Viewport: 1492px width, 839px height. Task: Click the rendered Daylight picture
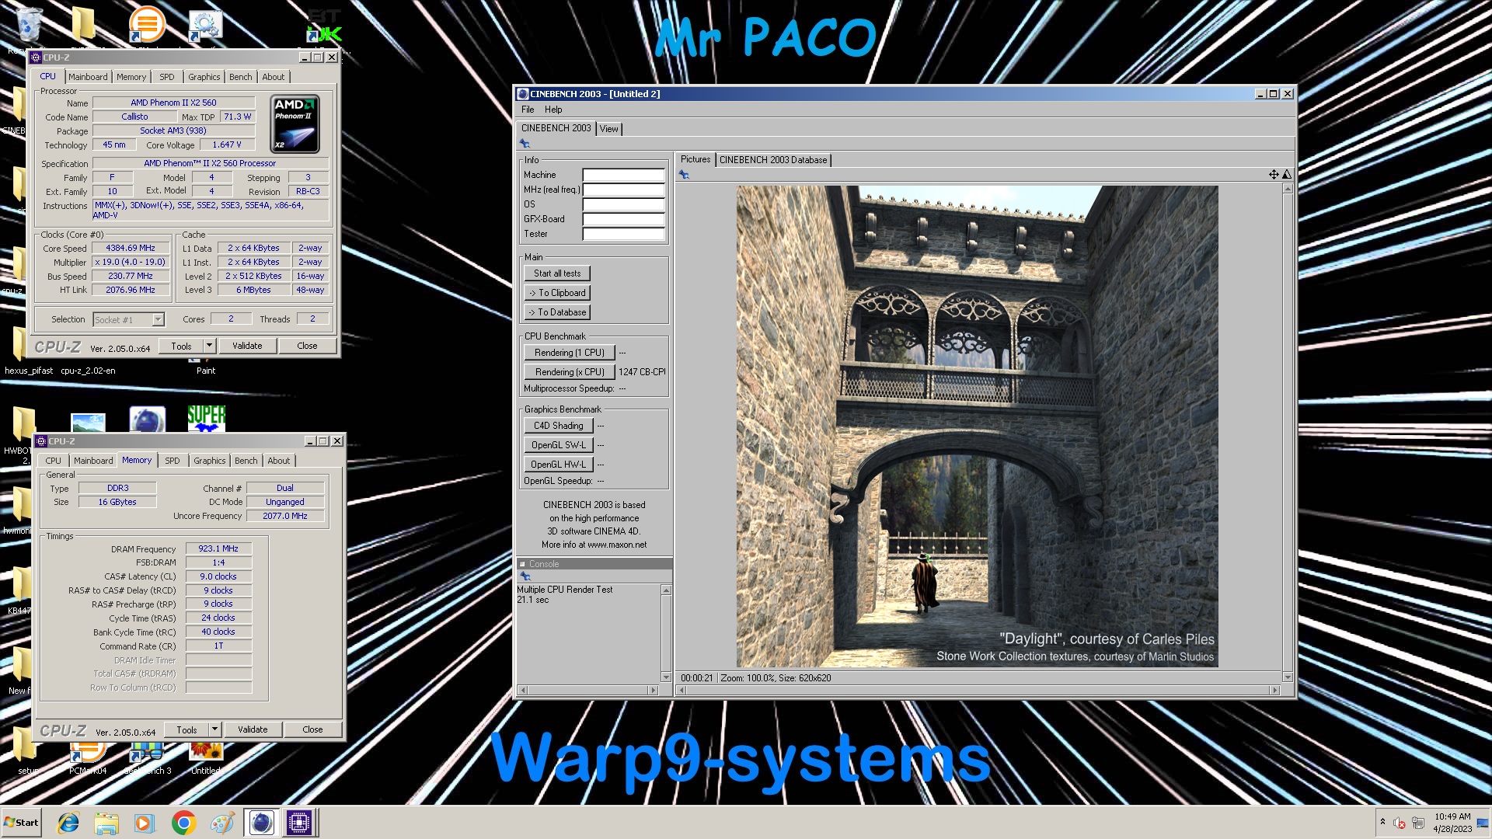coord(977,426)
